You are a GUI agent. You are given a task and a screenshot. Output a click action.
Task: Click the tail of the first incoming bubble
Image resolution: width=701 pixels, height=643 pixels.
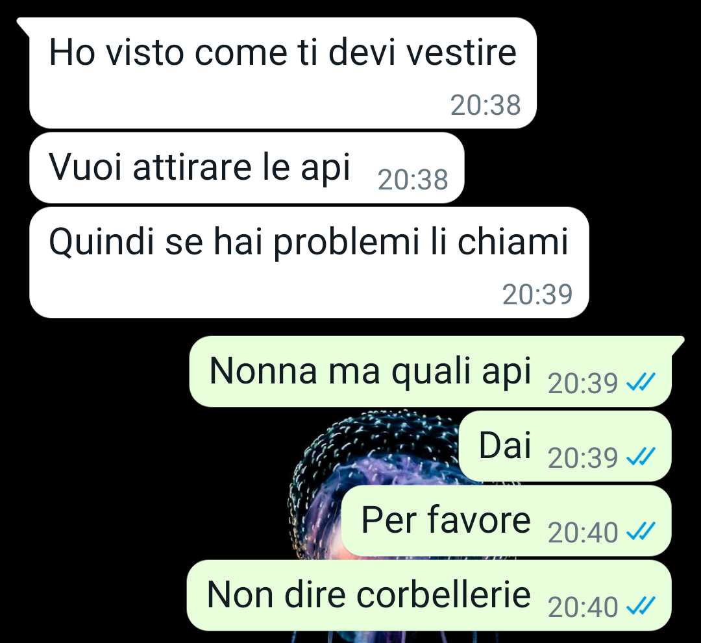tap(23, 26)
